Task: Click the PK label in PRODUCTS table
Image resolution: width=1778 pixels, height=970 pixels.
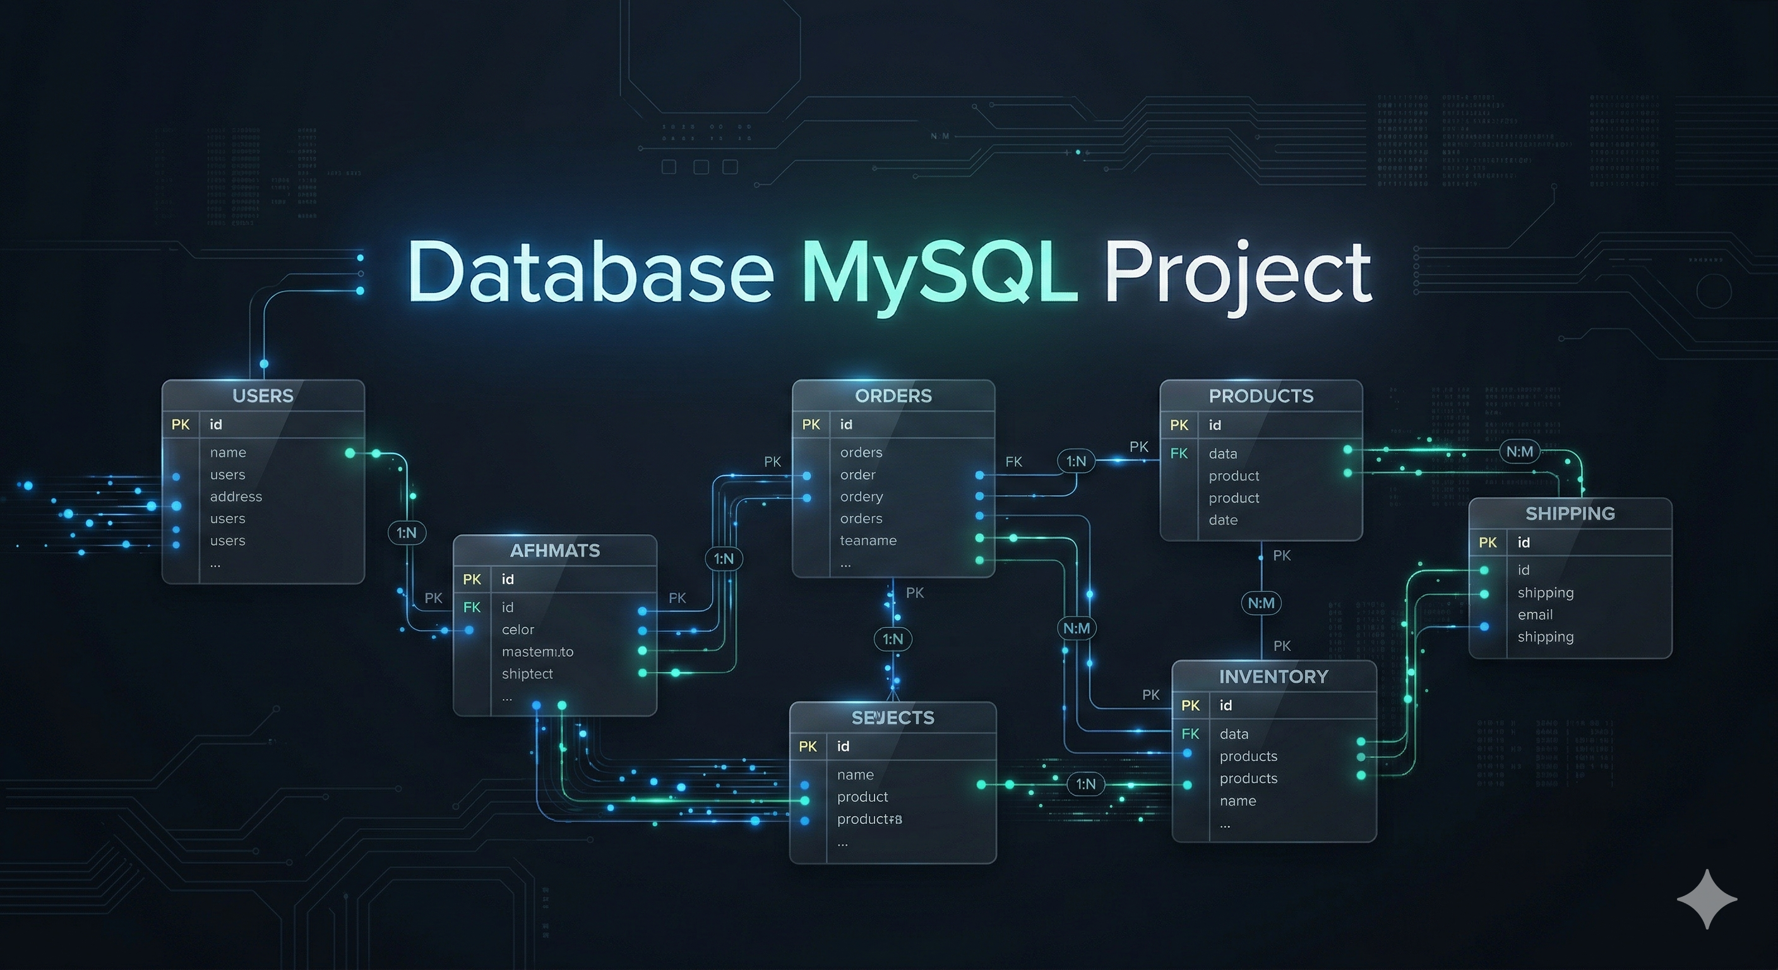Action: [1179, 425]
